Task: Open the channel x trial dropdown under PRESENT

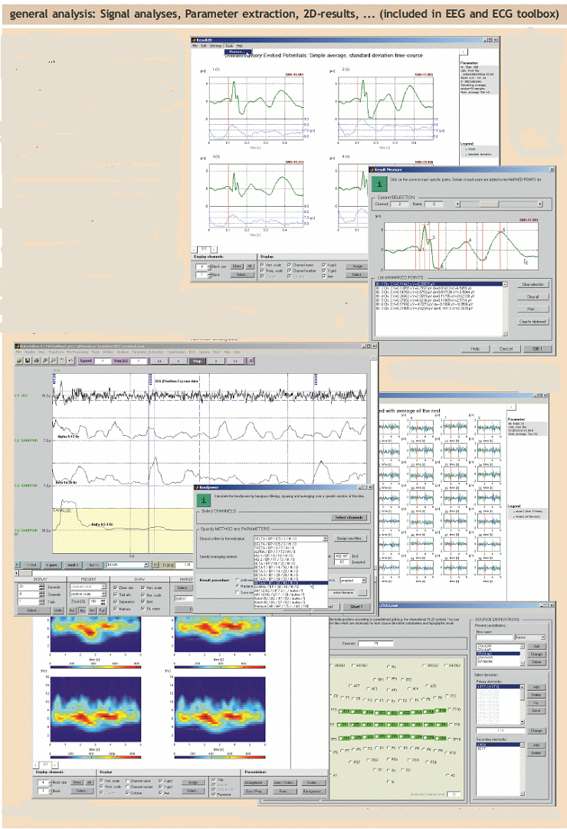Action: pyautogui.click(x=88, y=586)
